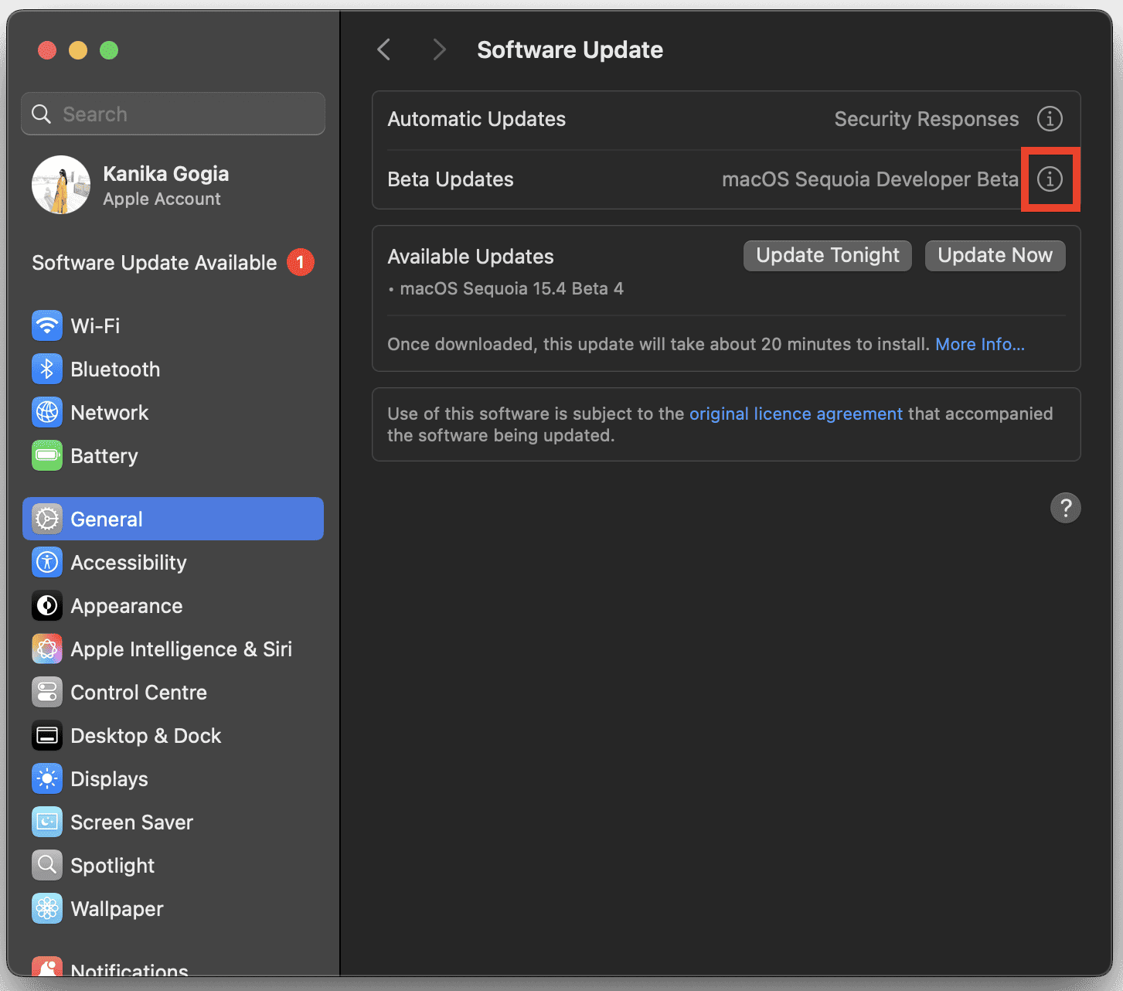Open Automatic Updates info button
The height and width of the screenshot is (991, 1123).
pyautogui.click(x=1049, y=119)
